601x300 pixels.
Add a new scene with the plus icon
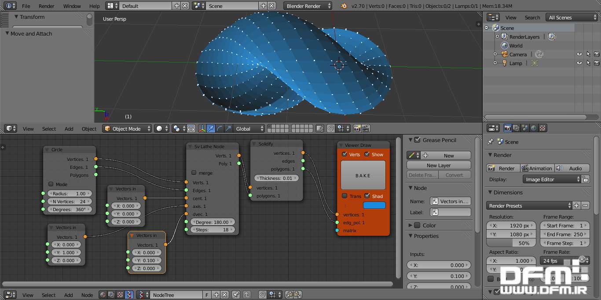pyautogui.click(x=264, y=6)
